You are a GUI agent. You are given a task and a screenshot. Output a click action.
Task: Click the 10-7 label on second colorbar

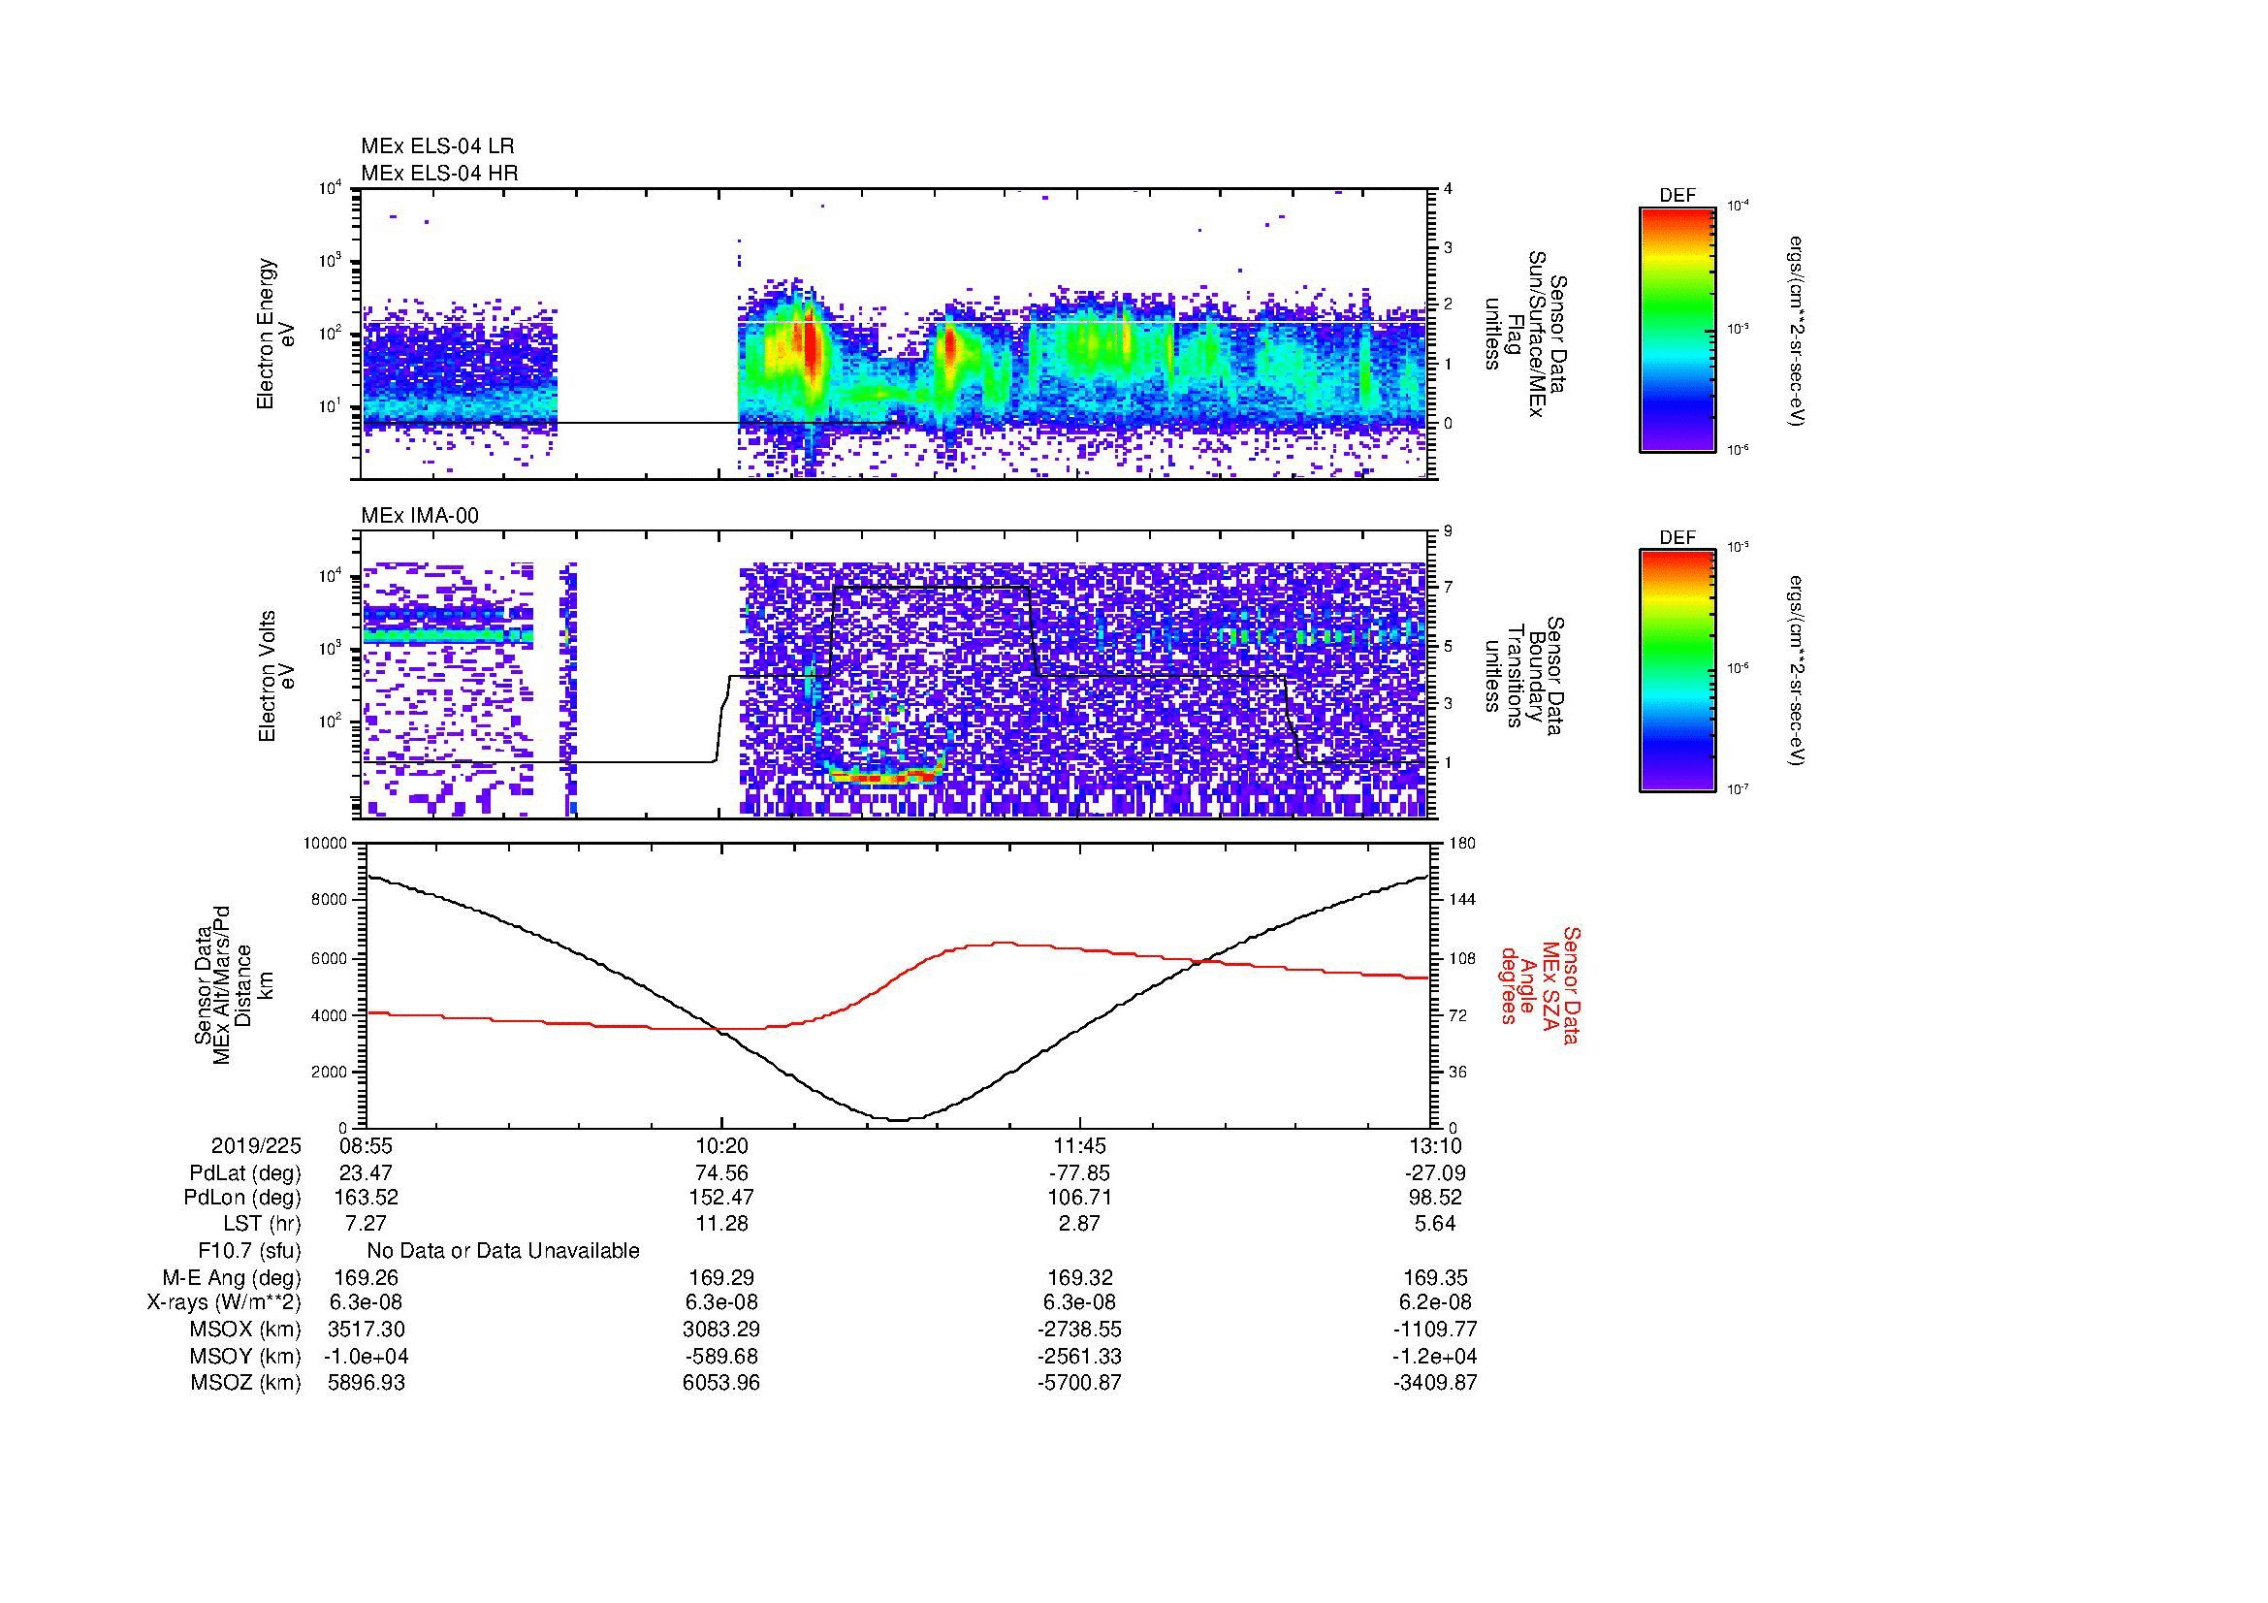point(1737,790)
